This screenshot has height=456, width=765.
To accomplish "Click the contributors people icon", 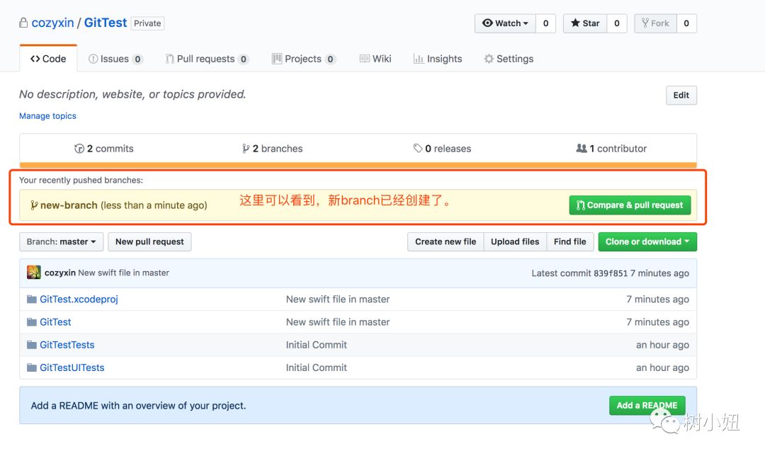I will tap(582, 148).
